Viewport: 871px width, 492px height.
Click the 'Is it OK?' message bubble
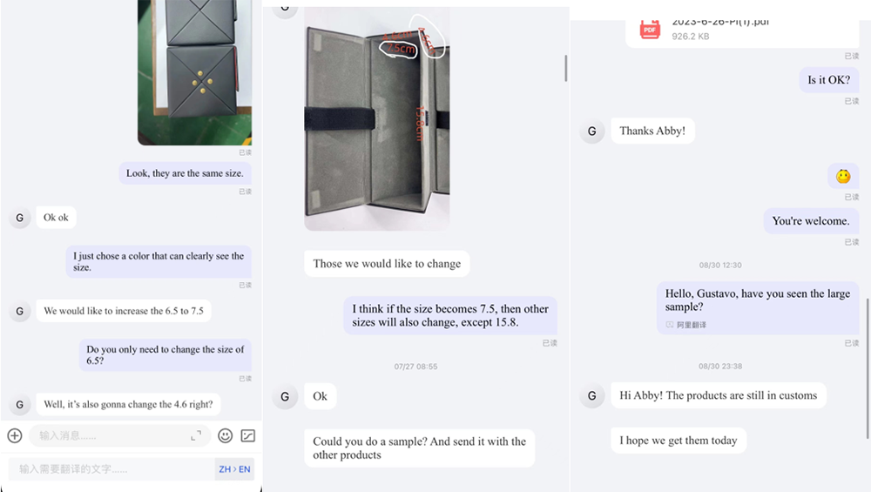click(x=829, y=80)
